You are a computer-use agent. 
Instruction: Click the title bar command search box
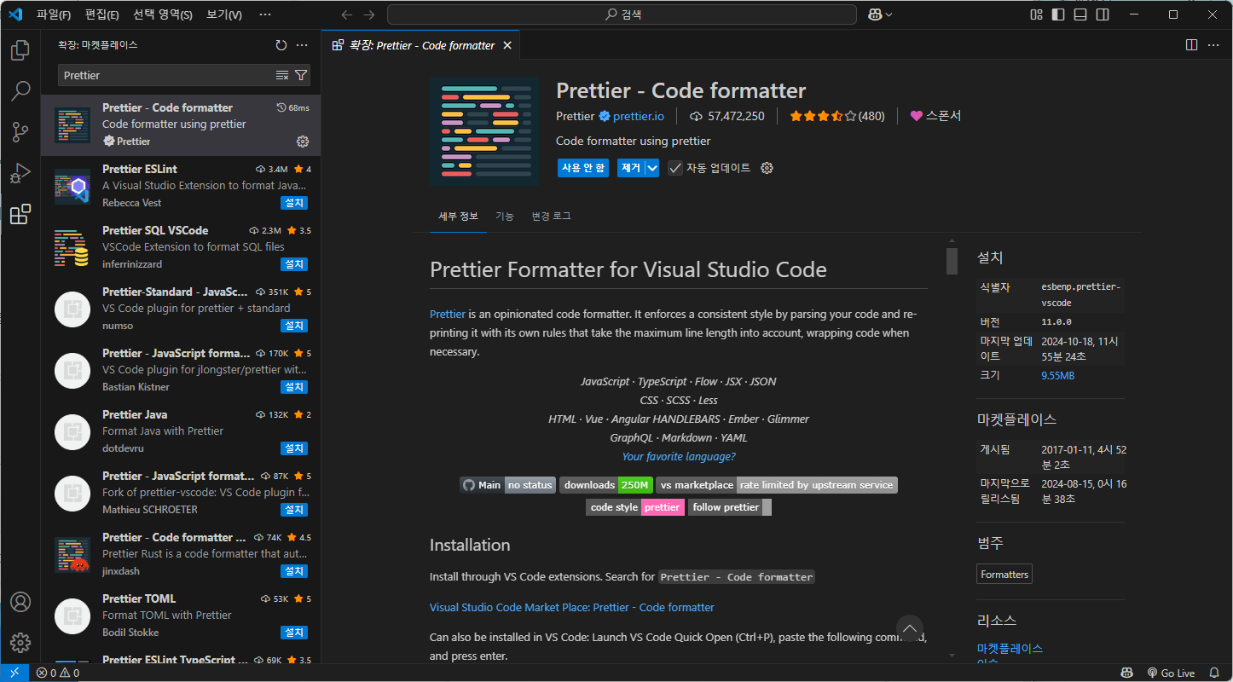click(622, 14)
